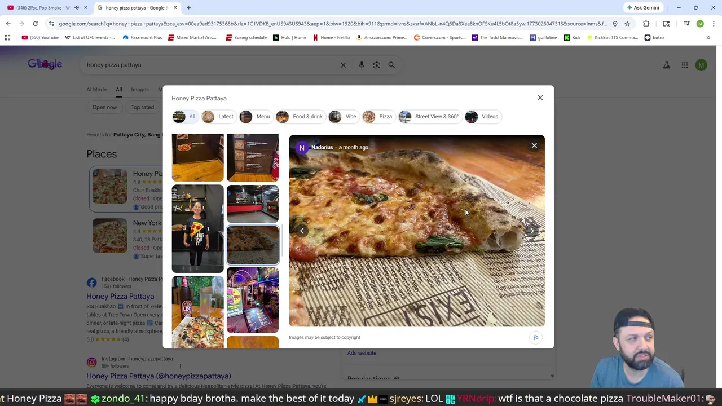
Task: Open the Home - Netflix bookmark
Action: 331,38
